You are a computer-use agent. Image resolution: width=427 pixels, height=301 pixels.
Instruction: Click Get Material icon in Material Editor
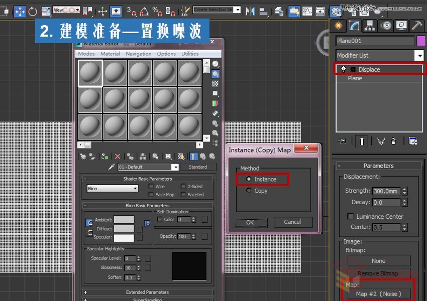[x=83, y=157]
